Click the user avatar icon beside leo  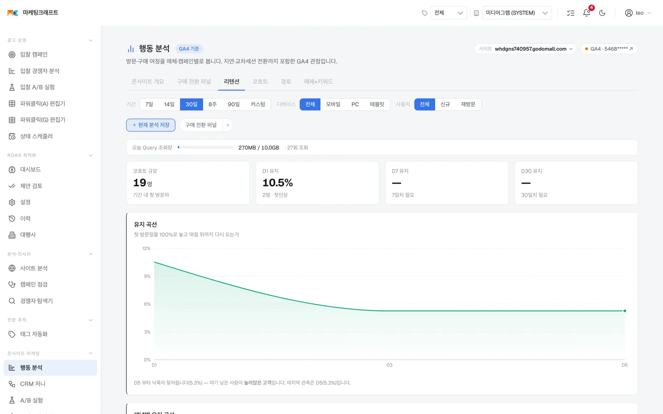tap(629, 13)
